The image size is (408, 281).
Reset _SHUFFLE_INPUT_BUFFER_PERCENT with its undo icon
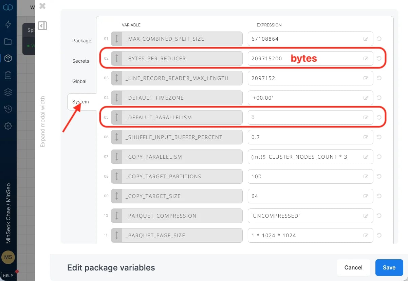click(x=379, y=137)
